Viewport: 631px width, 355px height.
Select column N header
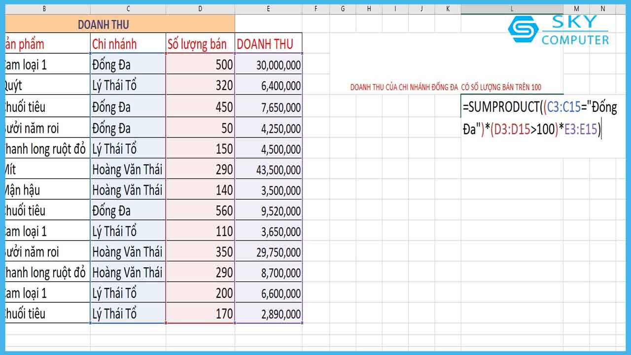point(602,9)
